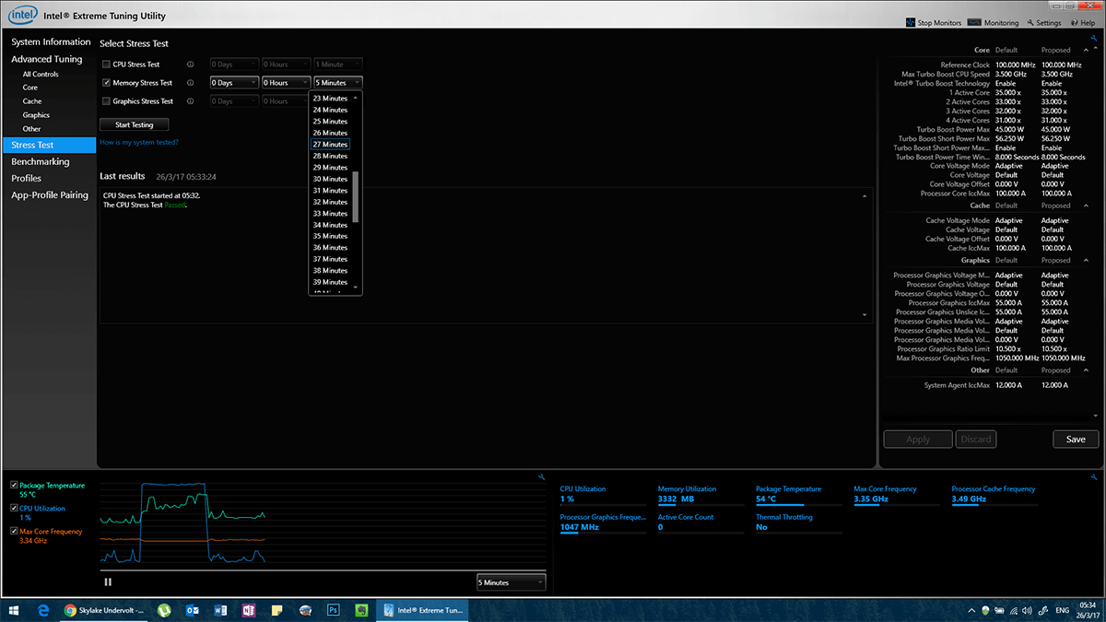Click wrench icon above the CPU Utilization readouts
This screenshot has width=1106, height=622.
click(x=1094, y=476)
